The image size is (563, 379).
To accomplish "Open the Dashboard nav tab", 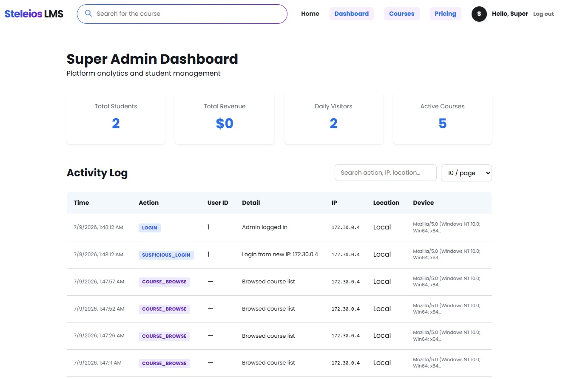I will [352, 14].
